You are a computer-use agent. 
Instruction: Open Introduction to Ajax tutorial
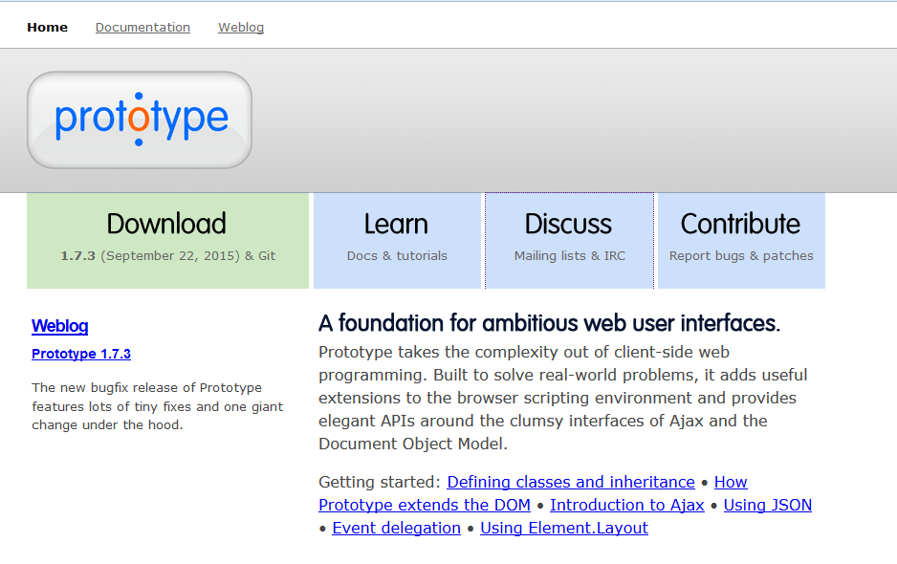[627, 505]
